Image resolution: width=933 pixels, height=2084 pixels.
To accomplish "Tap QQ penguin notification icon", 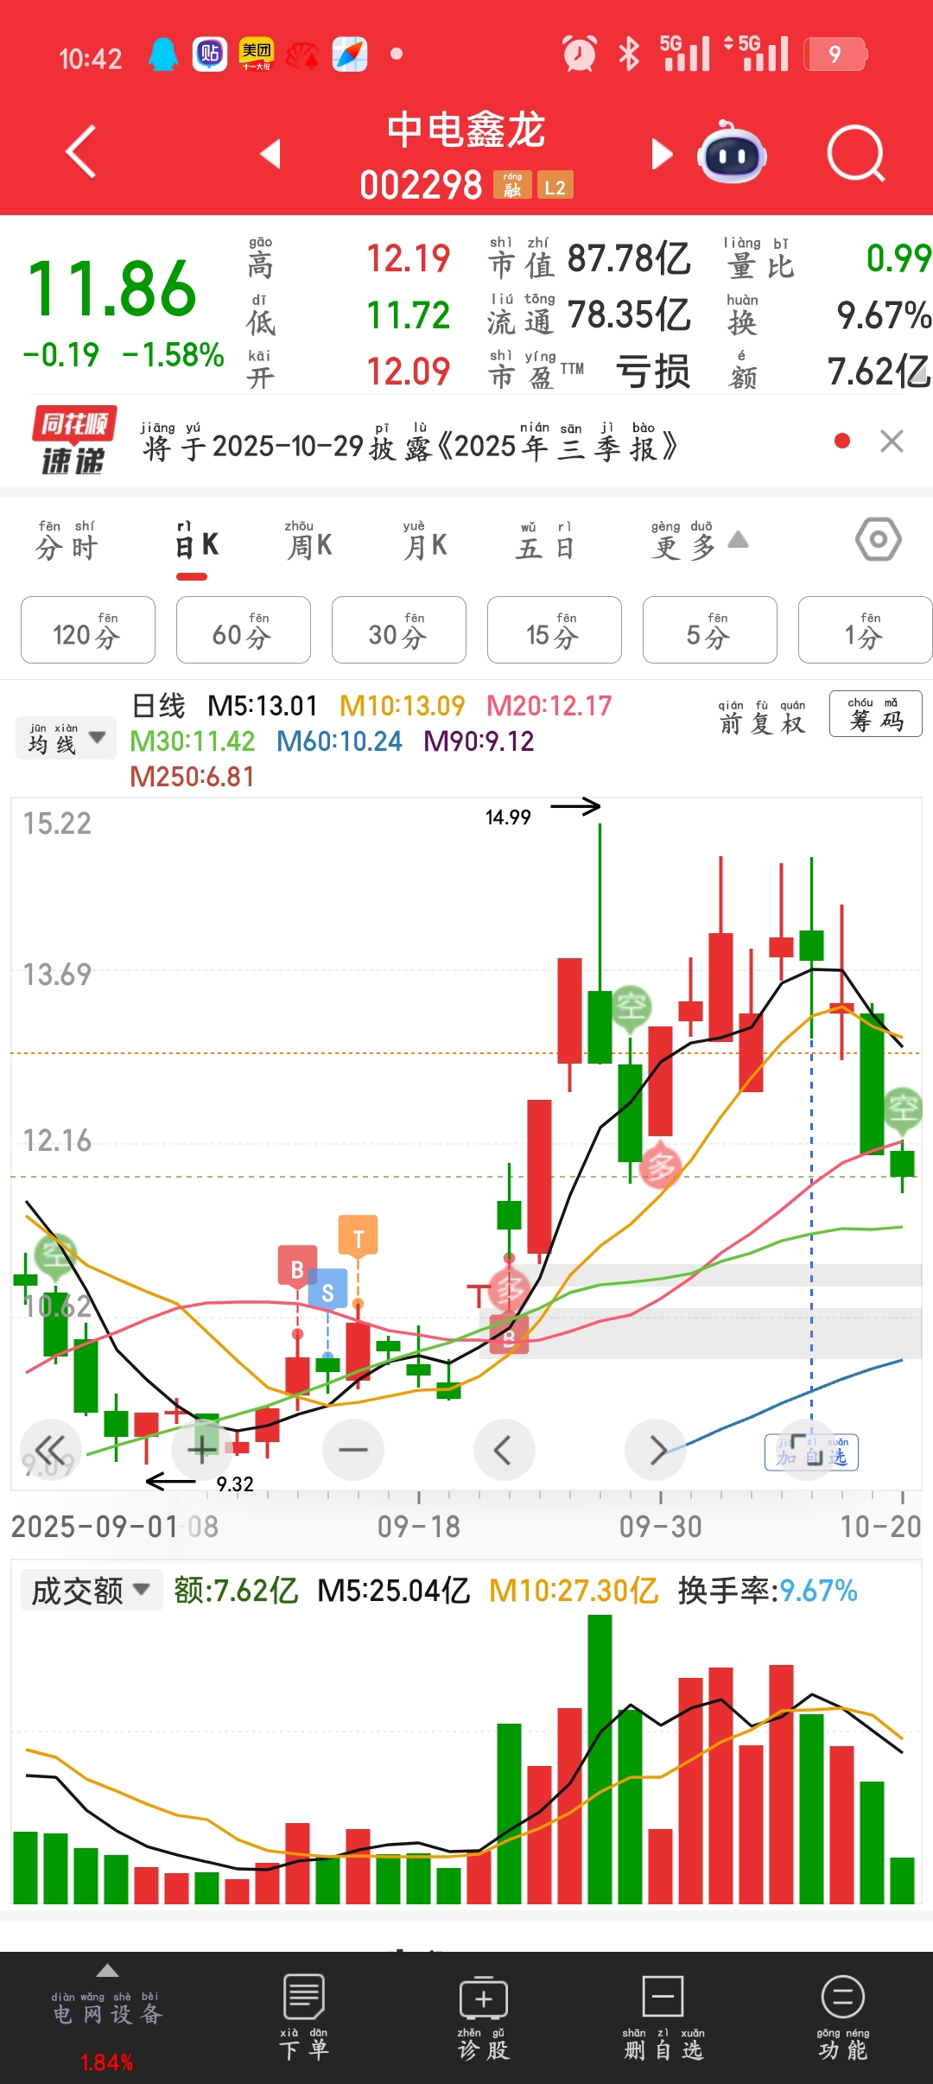I will click(163, 54).
